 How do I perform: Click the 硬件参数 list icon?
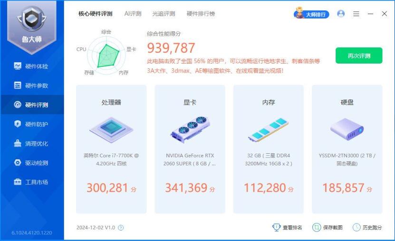(x=18, y=85)
